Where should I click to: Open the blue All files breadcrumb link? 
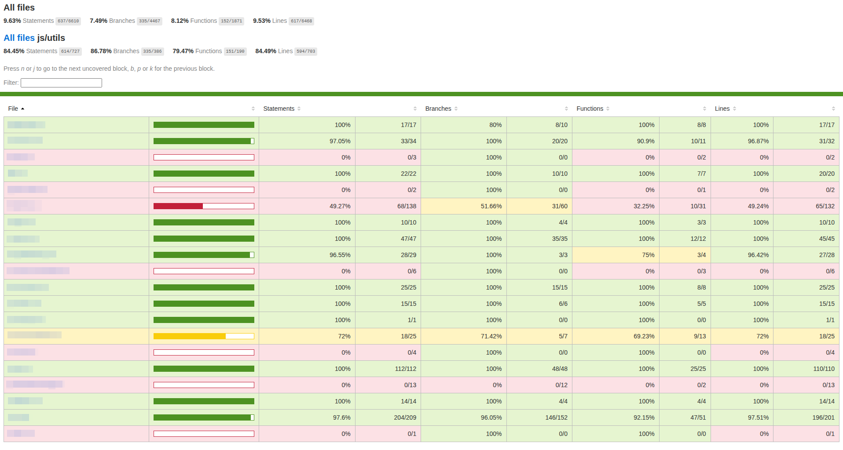pyautogui.click(x=19, y=38)
